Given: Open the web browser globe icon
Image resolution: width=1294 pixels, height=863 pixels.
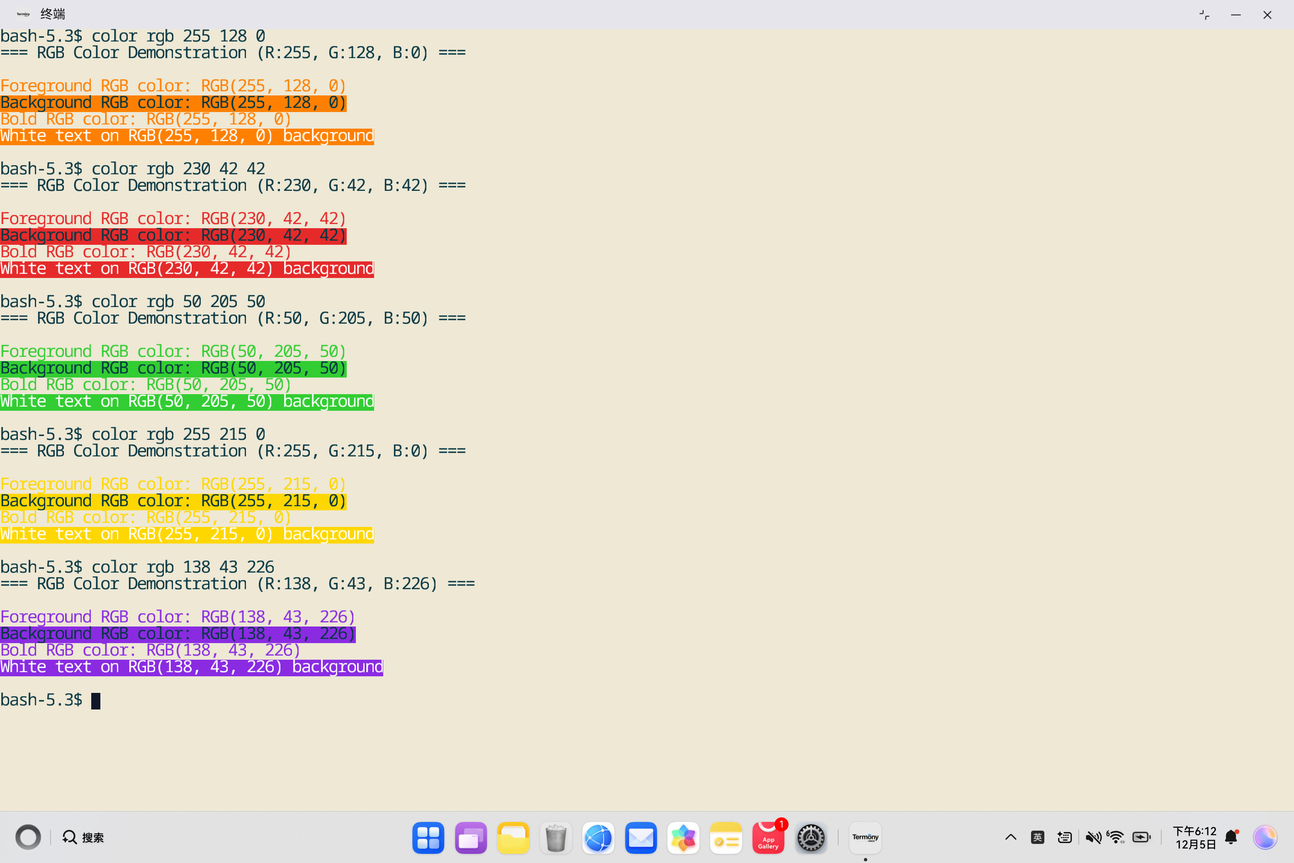Looking at the screenshot, I should [x=598, y=838].
